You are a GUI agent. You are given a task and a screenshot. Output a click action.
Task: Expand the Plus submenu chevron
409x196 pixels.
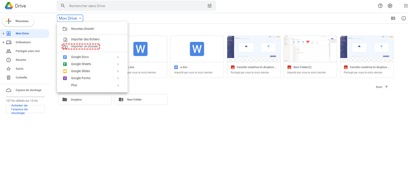118,85
